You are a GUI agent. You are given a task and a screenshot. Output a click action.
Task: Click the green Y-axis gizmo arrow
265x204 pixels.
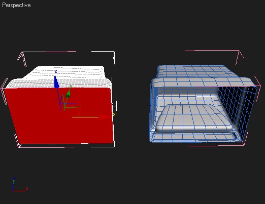(68, 94)
